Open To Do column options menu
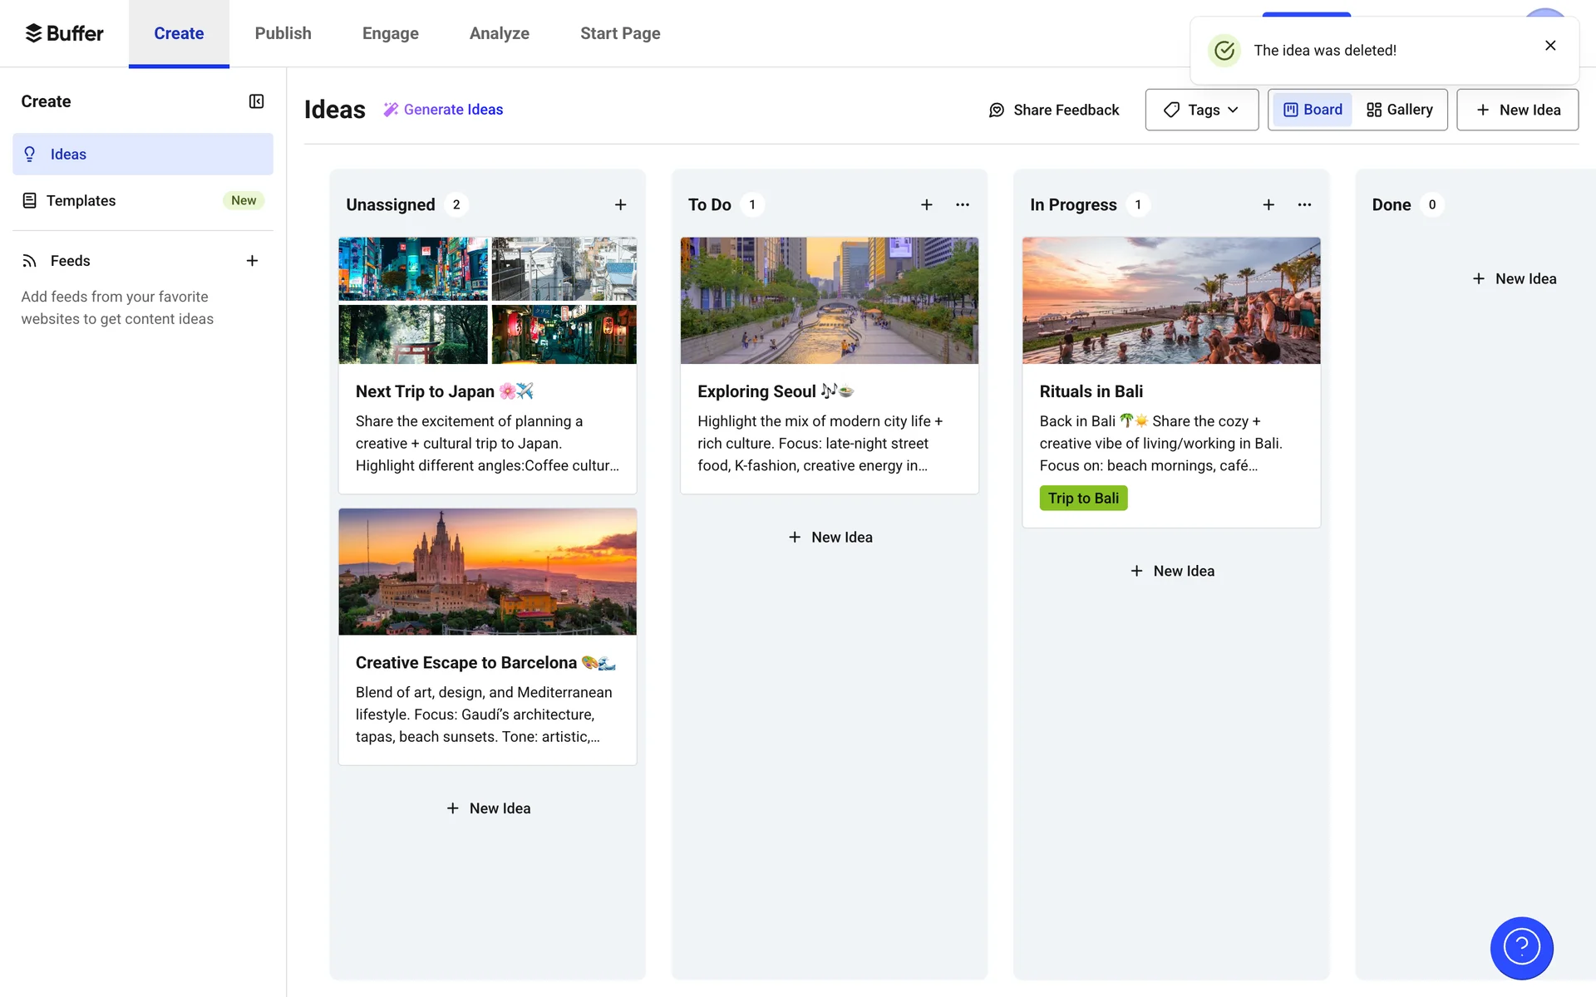This screenshot has width=1596, height=997. click(963, 205)
